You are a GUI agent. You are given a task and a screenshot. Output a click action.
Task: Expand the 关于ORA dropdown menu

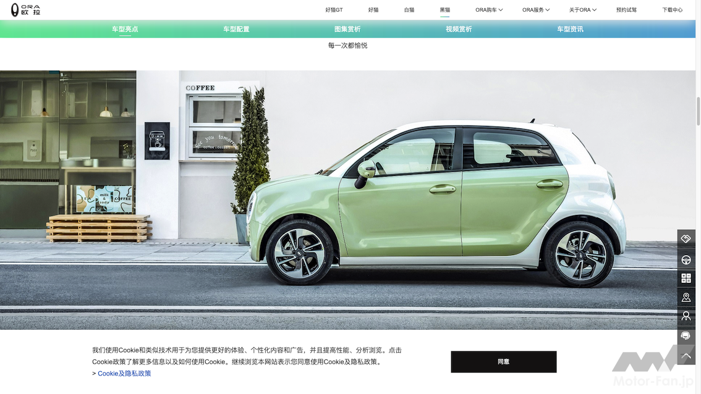pyautogui.click(x=583, y=10)
